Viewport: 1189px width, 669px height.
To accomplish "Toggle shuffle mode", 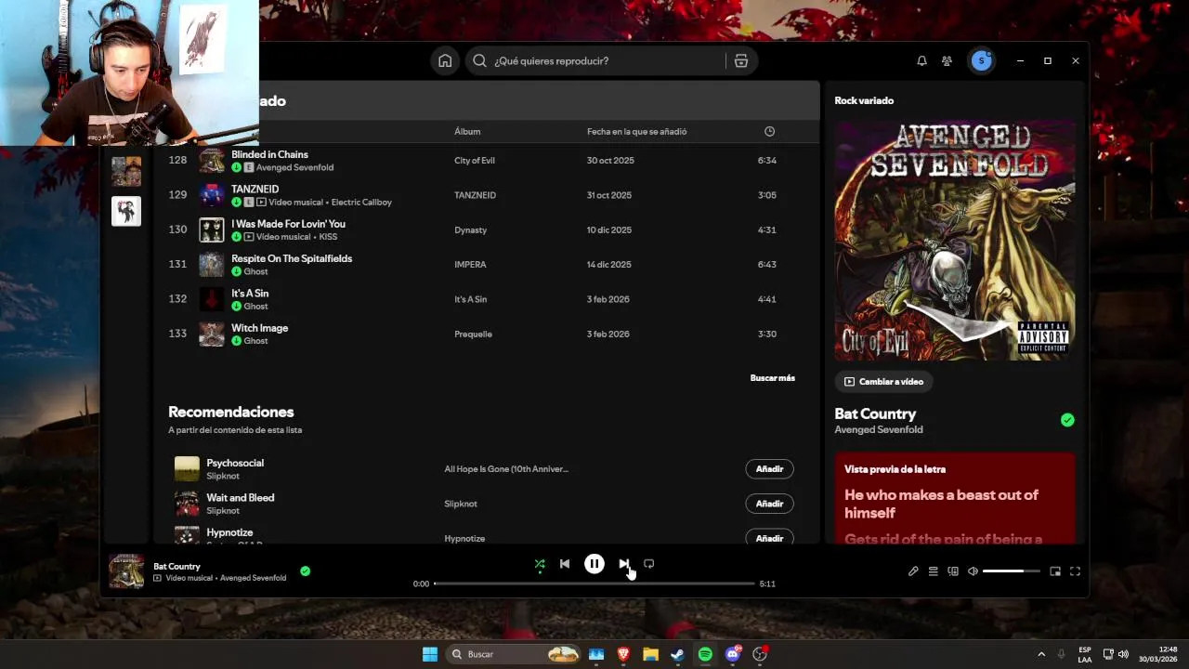I will (540, 564).
